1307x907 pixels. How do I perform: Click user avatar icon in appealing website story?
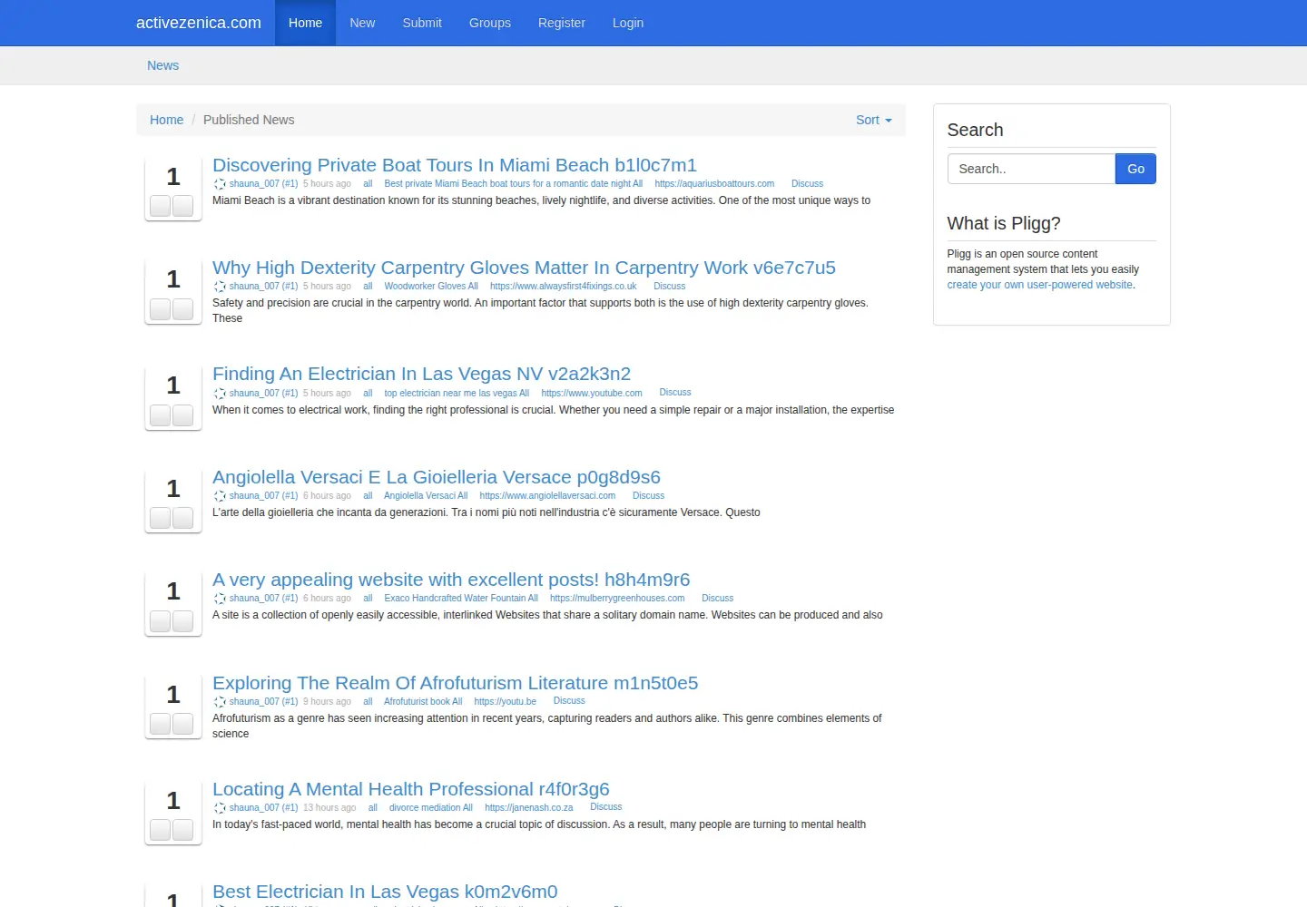click(x=220, y=599)
